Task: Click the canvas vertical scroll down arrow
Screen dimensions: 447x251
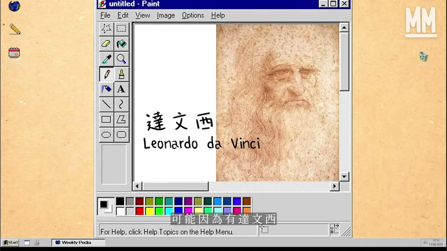Action: pyautogui.click(x=344, y=177)
